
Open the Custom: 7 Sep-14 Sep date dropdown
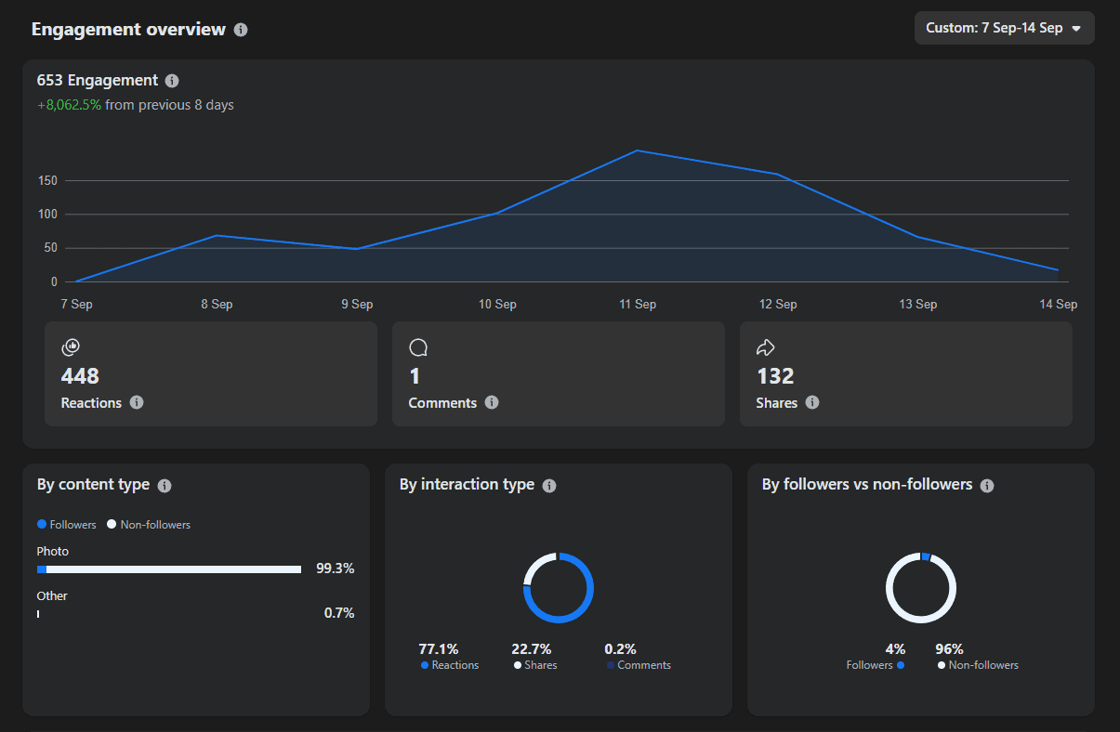1004,28
